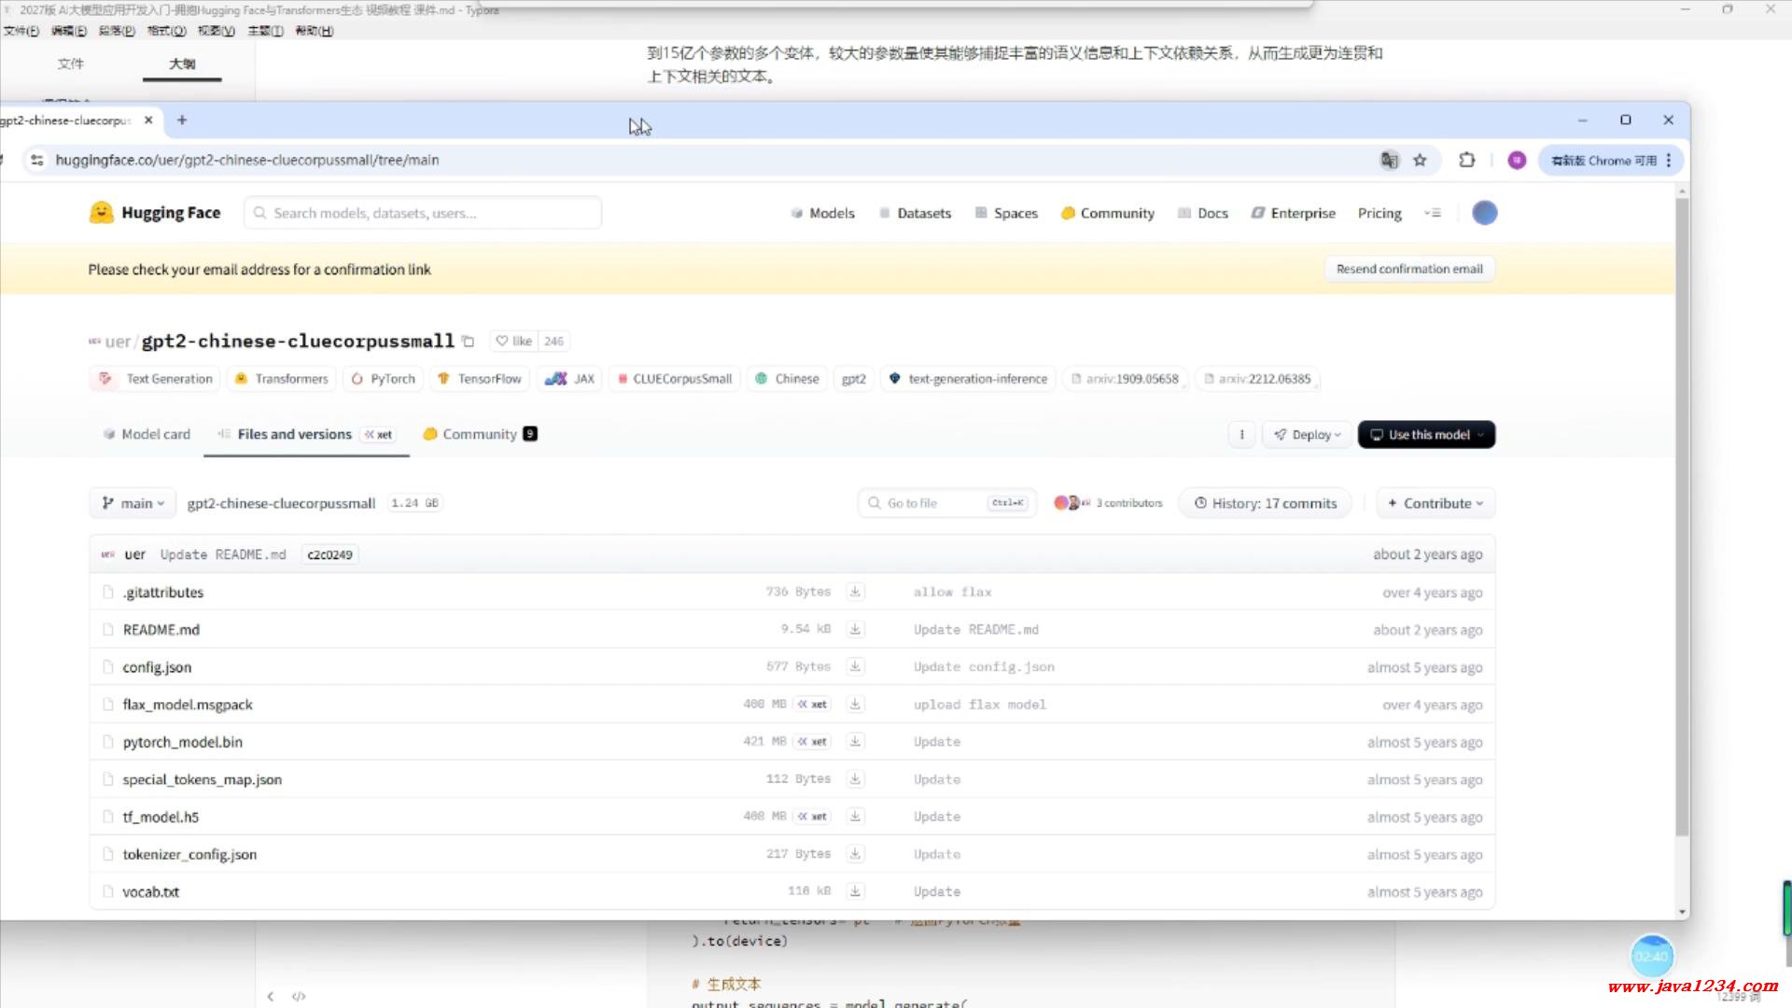Toggle like on the model
1792x1008 pixels.
coord(514,342)
